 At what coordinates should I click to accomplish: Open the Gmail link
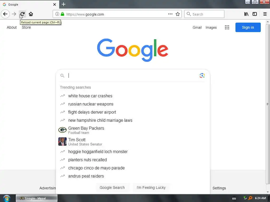[x=197, y=27]
